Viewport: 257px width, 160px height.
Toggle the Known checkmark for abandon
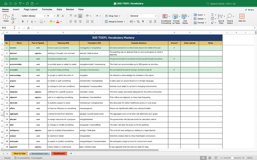[174, 48]
